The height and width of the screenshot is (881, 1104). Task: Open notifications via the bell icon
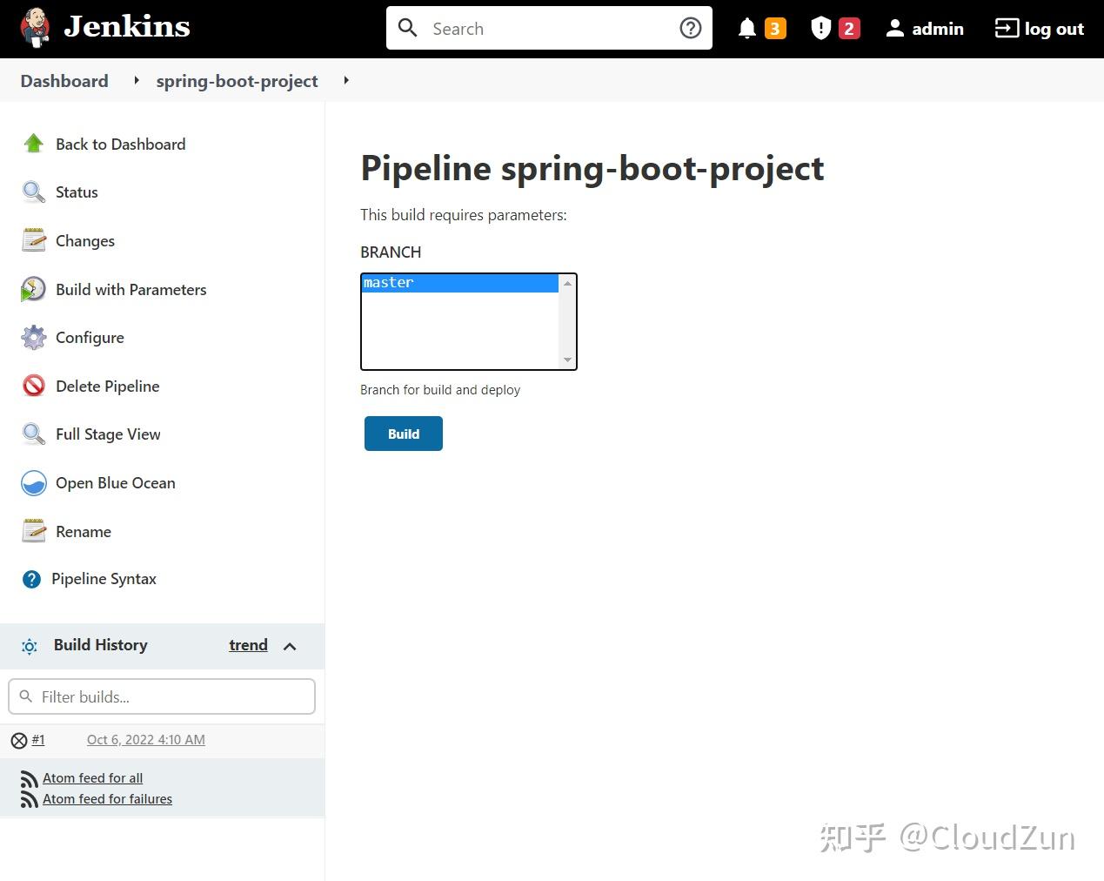click(x=746, y=28)
